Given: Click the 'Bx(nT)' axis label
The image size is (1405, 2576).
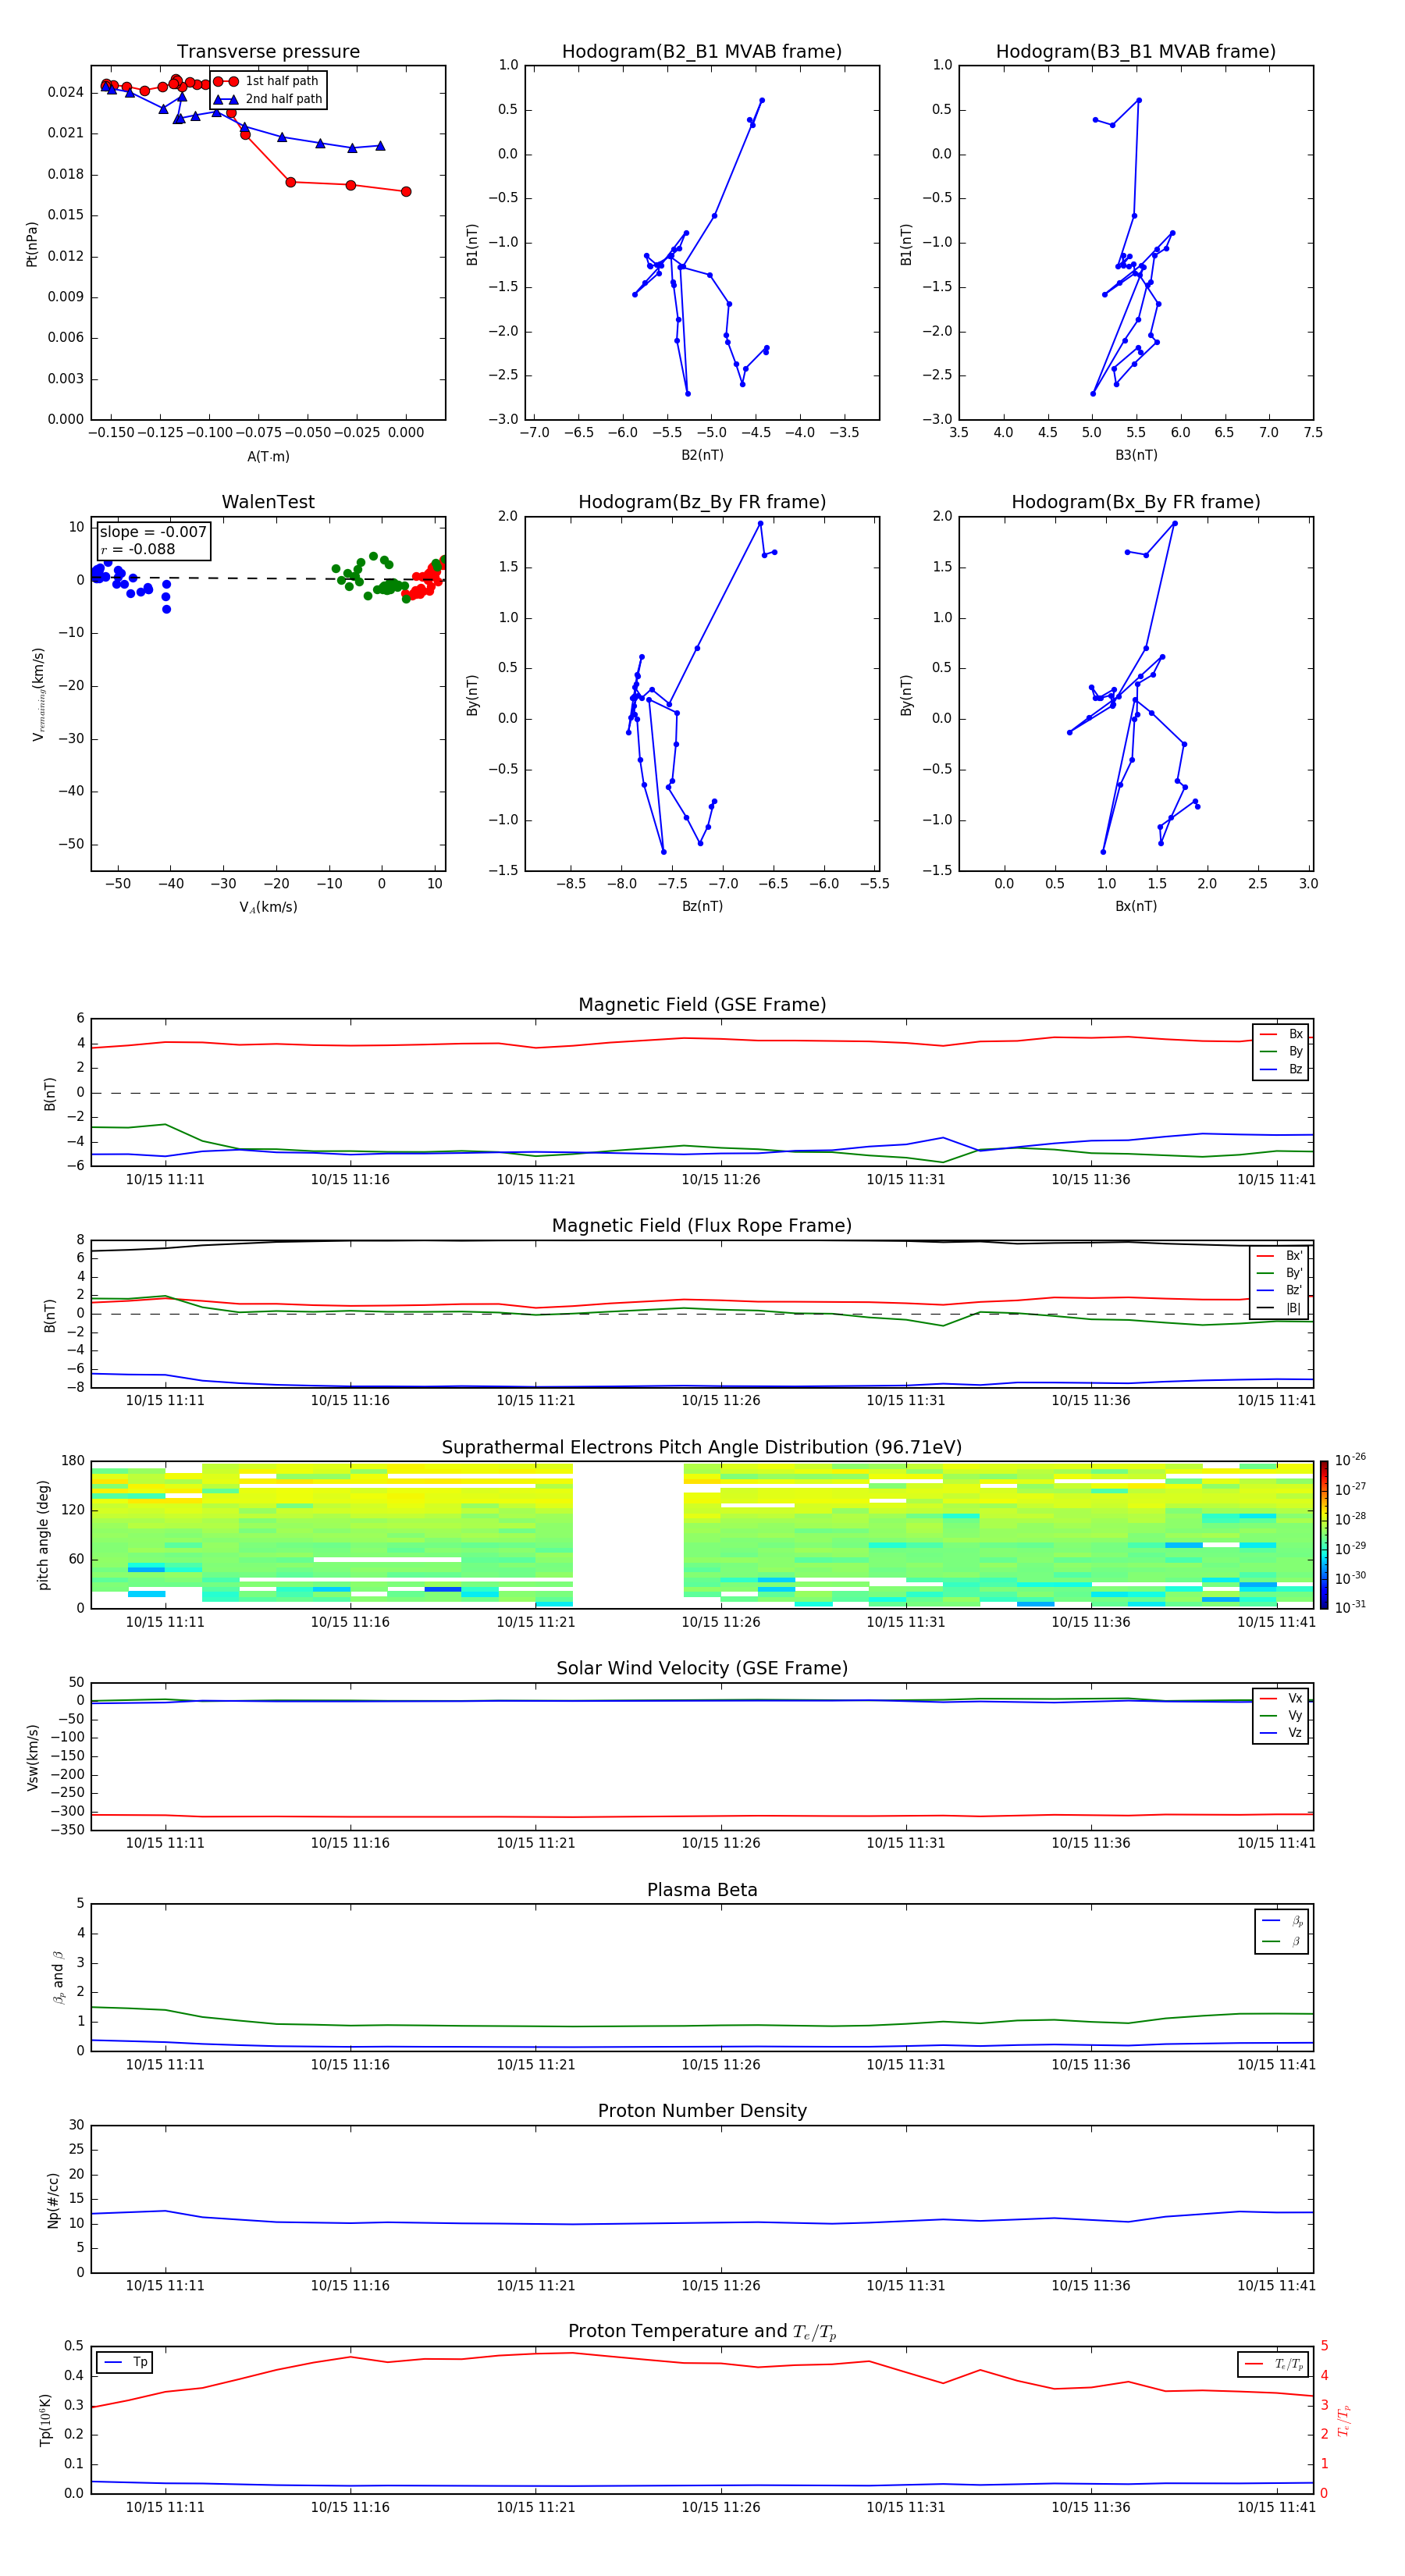Looking at the screenshot, I should pos(1136,906).
